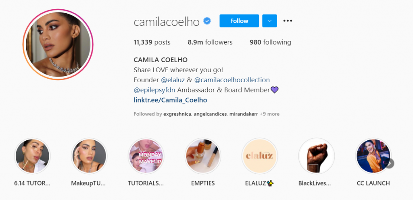The width and height of the screenshot is (413, 200).
Task: View the 8.9m followers list
Action: pos(210,42)
